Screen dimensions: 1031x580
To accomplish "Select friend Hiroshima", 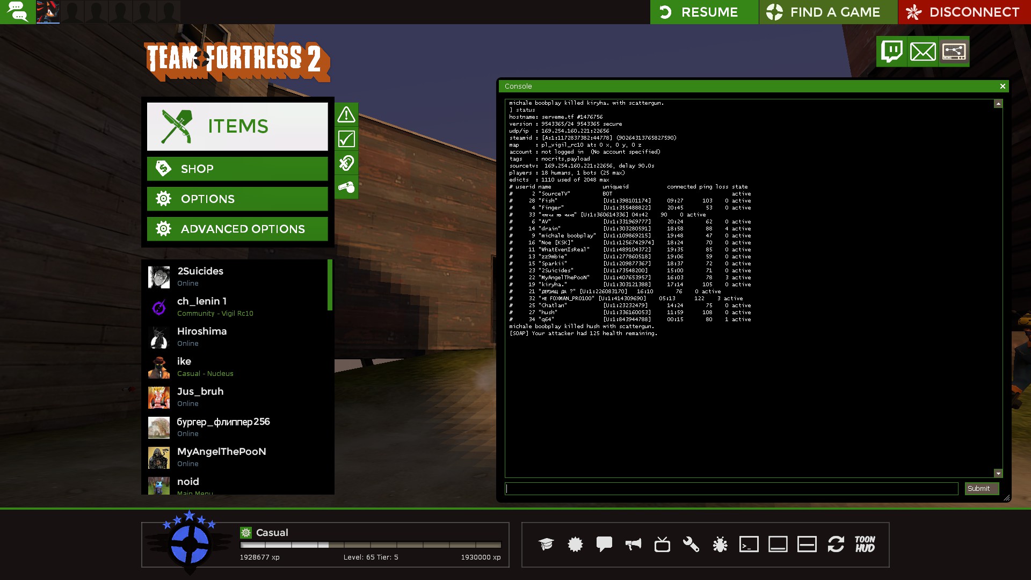I will tap(236, 337).
